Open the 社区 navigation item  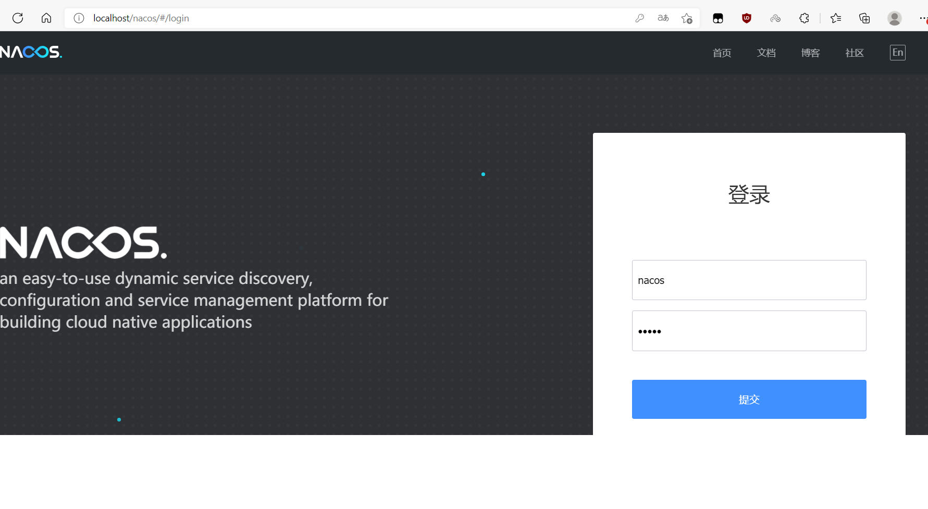[x=855, y=53]
